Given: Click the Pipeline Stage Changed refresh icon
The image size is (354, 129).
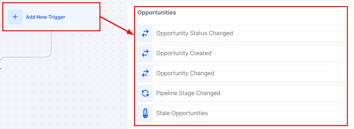Looking at the screenshot, I should [x=145, y=93].
